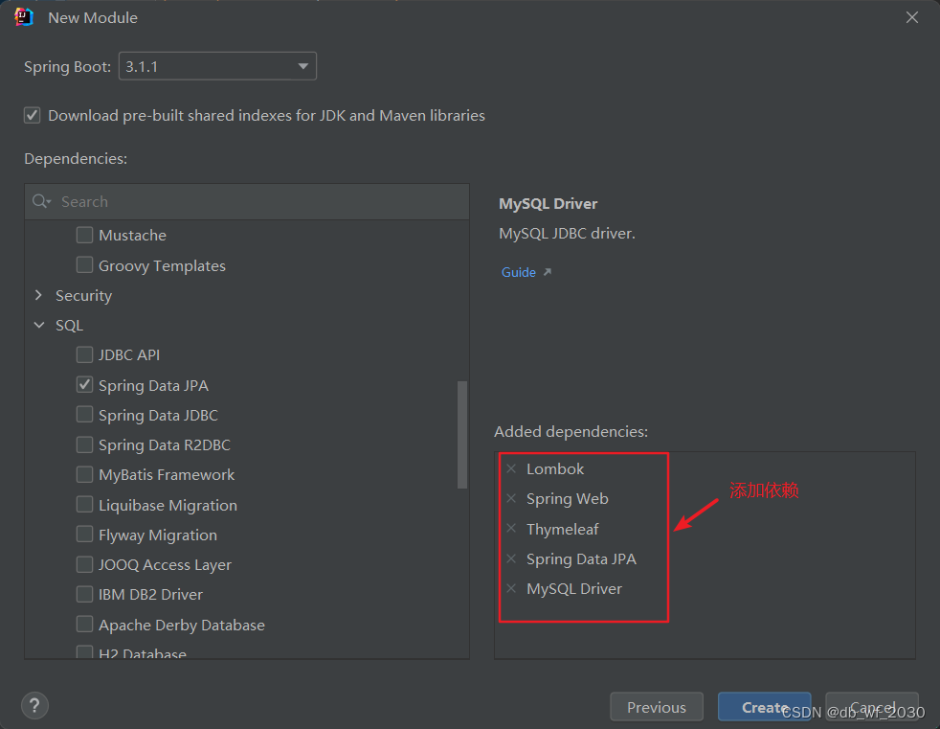Select the Security group label
940x729 pixels.
pyautogui.click(x=84, y=296)
